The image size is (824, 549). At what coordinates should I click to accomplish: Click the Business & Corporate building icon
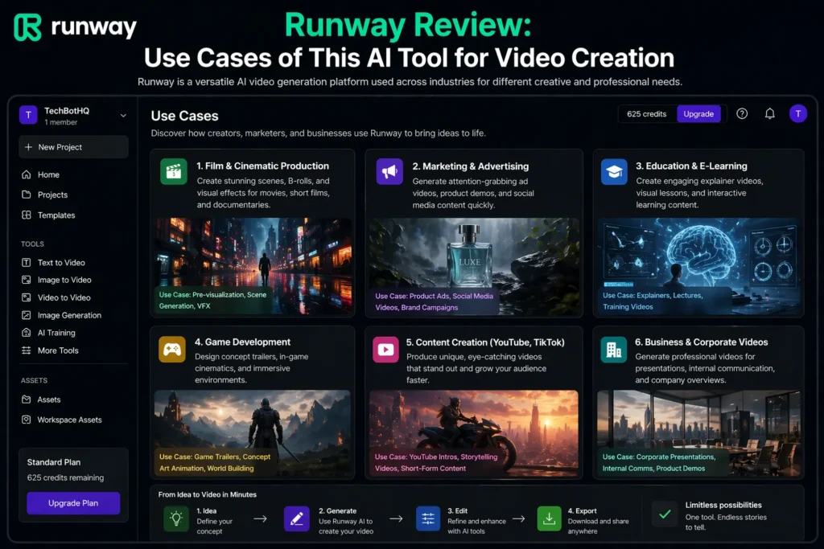[x=614, y=349]
